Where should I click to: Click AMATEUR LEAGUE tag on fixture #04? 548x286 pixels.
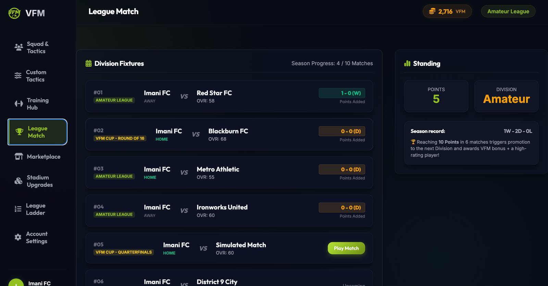coord(114,214)
